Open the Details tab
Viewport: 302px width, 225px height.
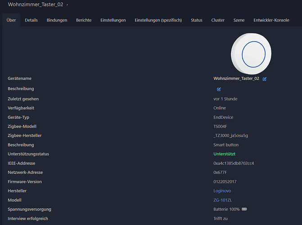point(31,20)
